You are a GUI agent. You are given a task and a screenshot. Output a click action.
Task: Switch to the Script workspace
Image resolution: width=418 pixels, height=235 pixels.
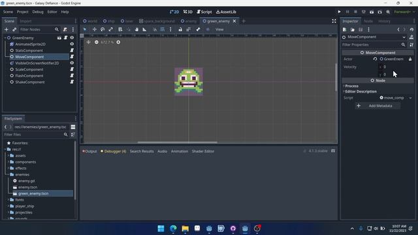coord(204,12)
